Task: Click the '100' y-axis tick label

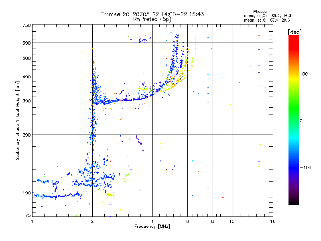Action: tap(26, 193)
